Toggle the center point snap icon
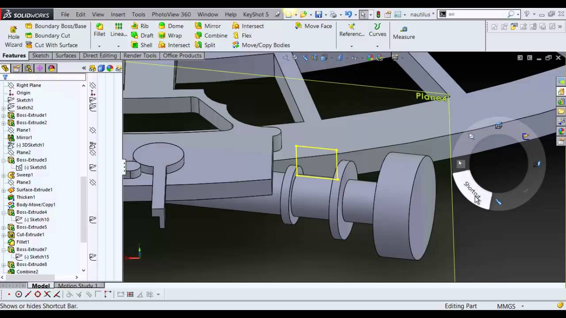The image size is (566, 318). [19, 294]
